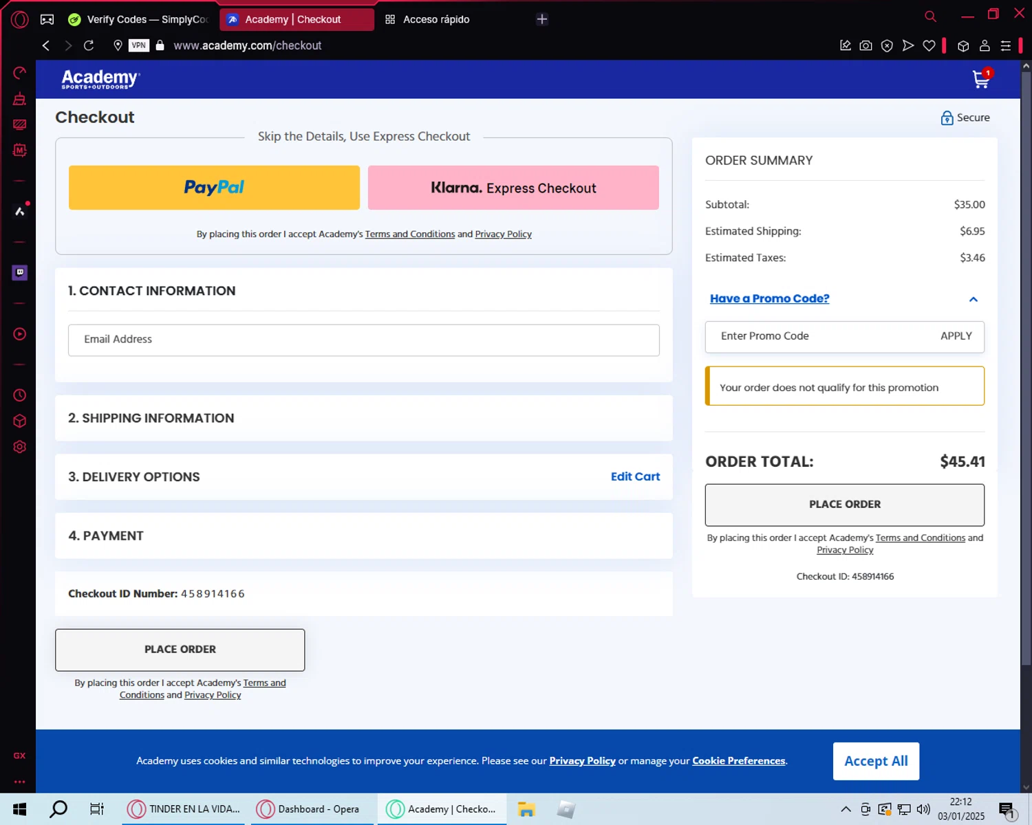This screenshot has height=825, width=1032.
Task: Click the heart bookmark icon in the address bar
Action: point(929,45)
